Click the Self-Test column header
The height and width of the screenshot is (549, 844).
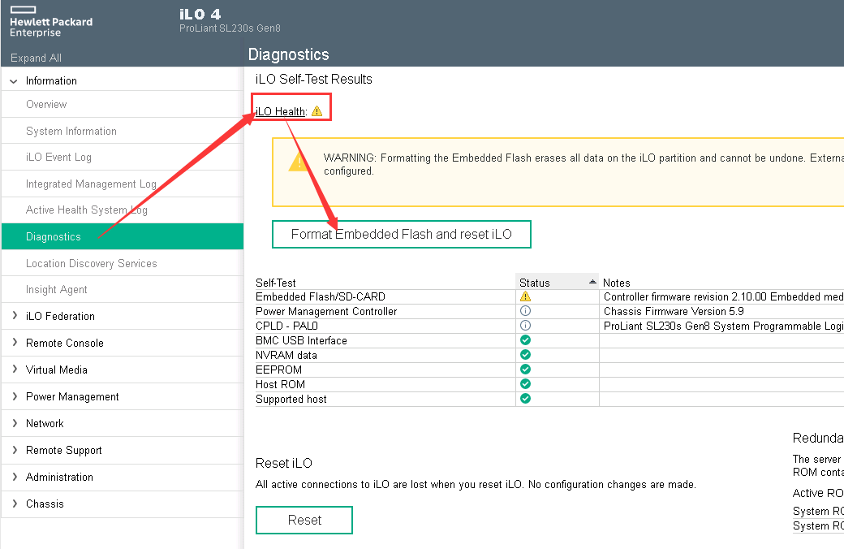[276, 283]
